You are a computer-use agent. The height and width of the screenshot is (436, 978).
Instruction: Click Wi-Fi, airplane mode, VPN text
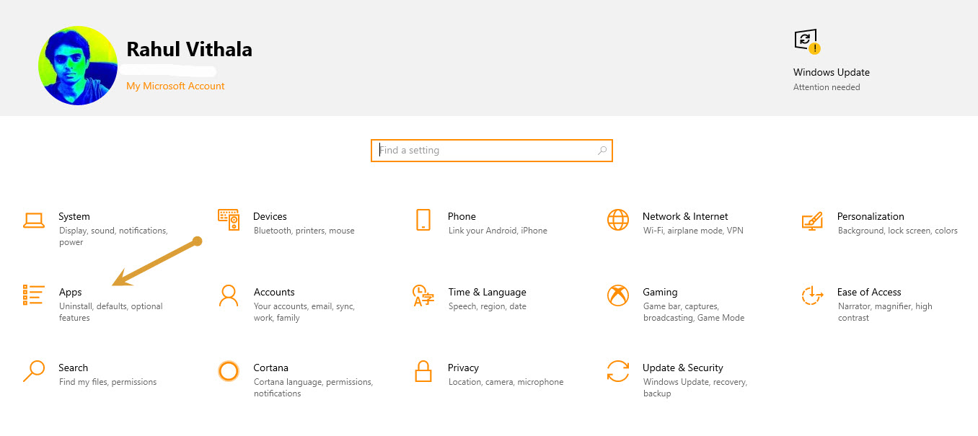point(693,231)
